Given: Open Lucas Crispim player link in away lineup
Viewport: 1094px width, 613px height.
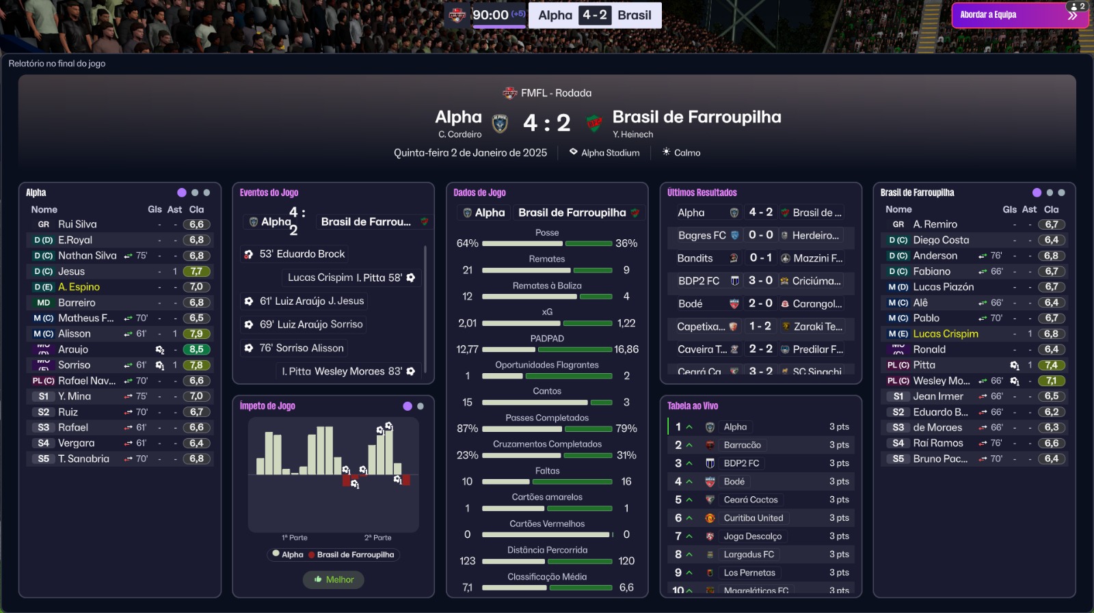Looking at the screenshot, I should (x=946, y=333).
